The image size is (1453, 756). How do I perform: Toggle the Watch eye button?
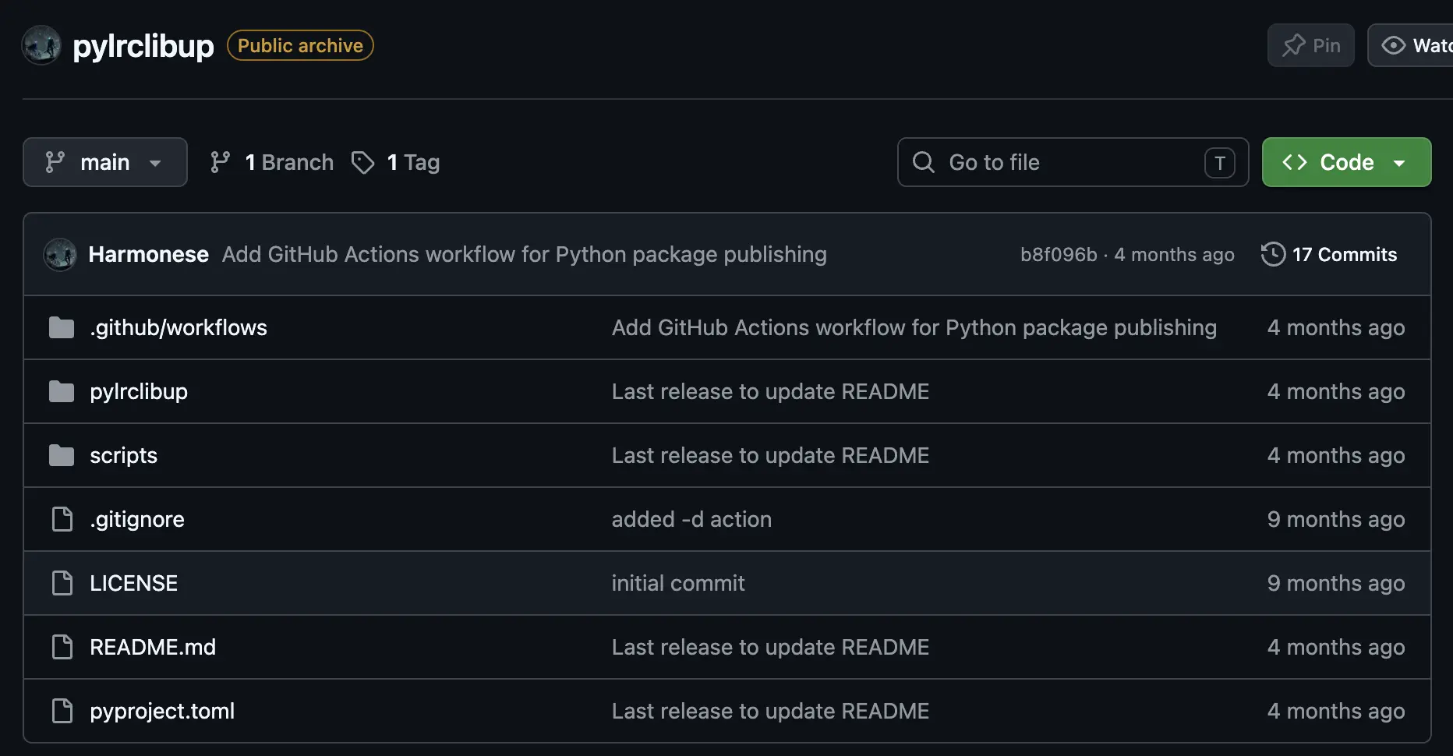click(1411, 45)
